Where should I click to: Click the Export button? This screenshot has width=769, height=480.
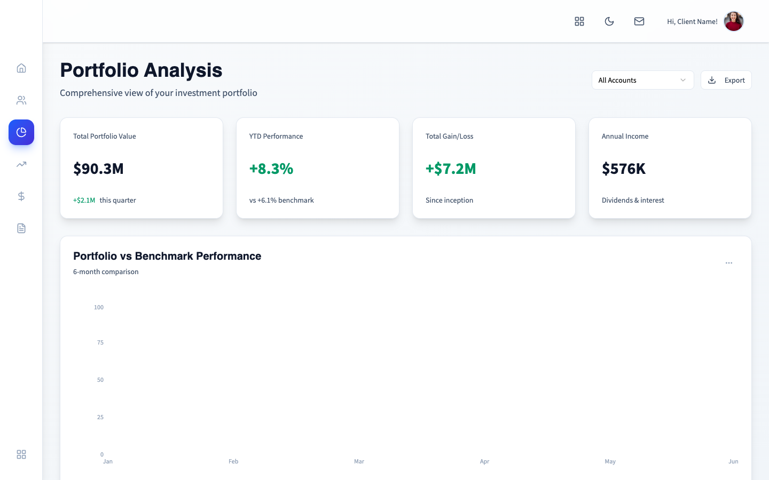[726, 80]
